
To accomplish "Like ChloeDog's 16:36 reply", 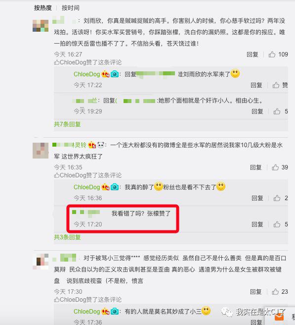I will [x=277, y=198].
